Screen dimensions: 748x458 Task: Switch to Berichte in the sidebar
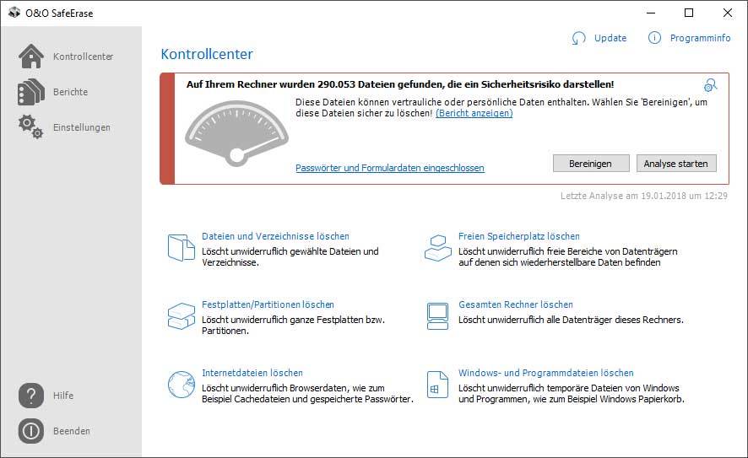(x=70, y=92)
